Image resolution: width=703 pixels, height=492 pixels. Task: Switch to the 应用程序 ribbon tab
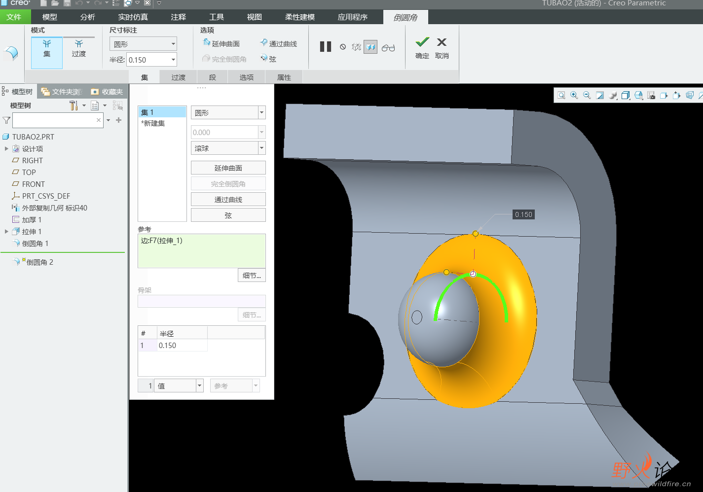353,17
